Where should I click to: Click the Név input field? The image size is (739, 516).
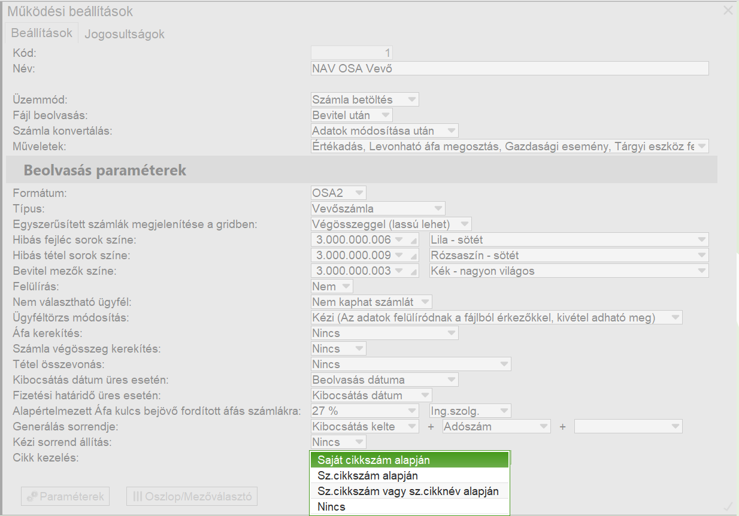[510, 68]
